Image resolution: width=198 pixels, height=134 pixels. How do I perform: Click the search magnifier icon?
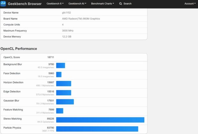[121, 4]
